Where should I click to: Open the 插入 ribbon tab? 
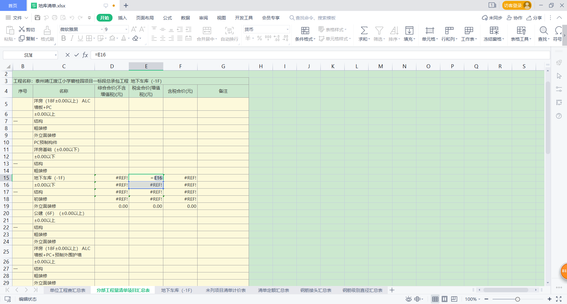122,18
